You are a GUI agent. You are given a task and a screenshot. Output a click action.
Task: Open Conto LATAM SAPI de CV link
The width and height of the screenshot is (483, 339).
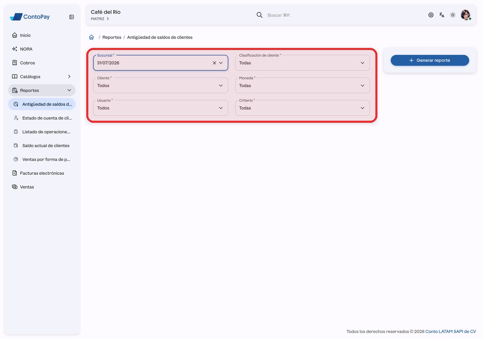[451, 331]
